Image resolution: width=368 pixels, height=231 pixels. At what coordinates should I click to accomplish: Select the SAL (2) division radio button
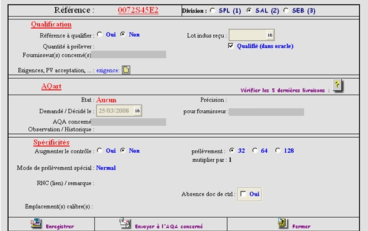pos(249,11)
